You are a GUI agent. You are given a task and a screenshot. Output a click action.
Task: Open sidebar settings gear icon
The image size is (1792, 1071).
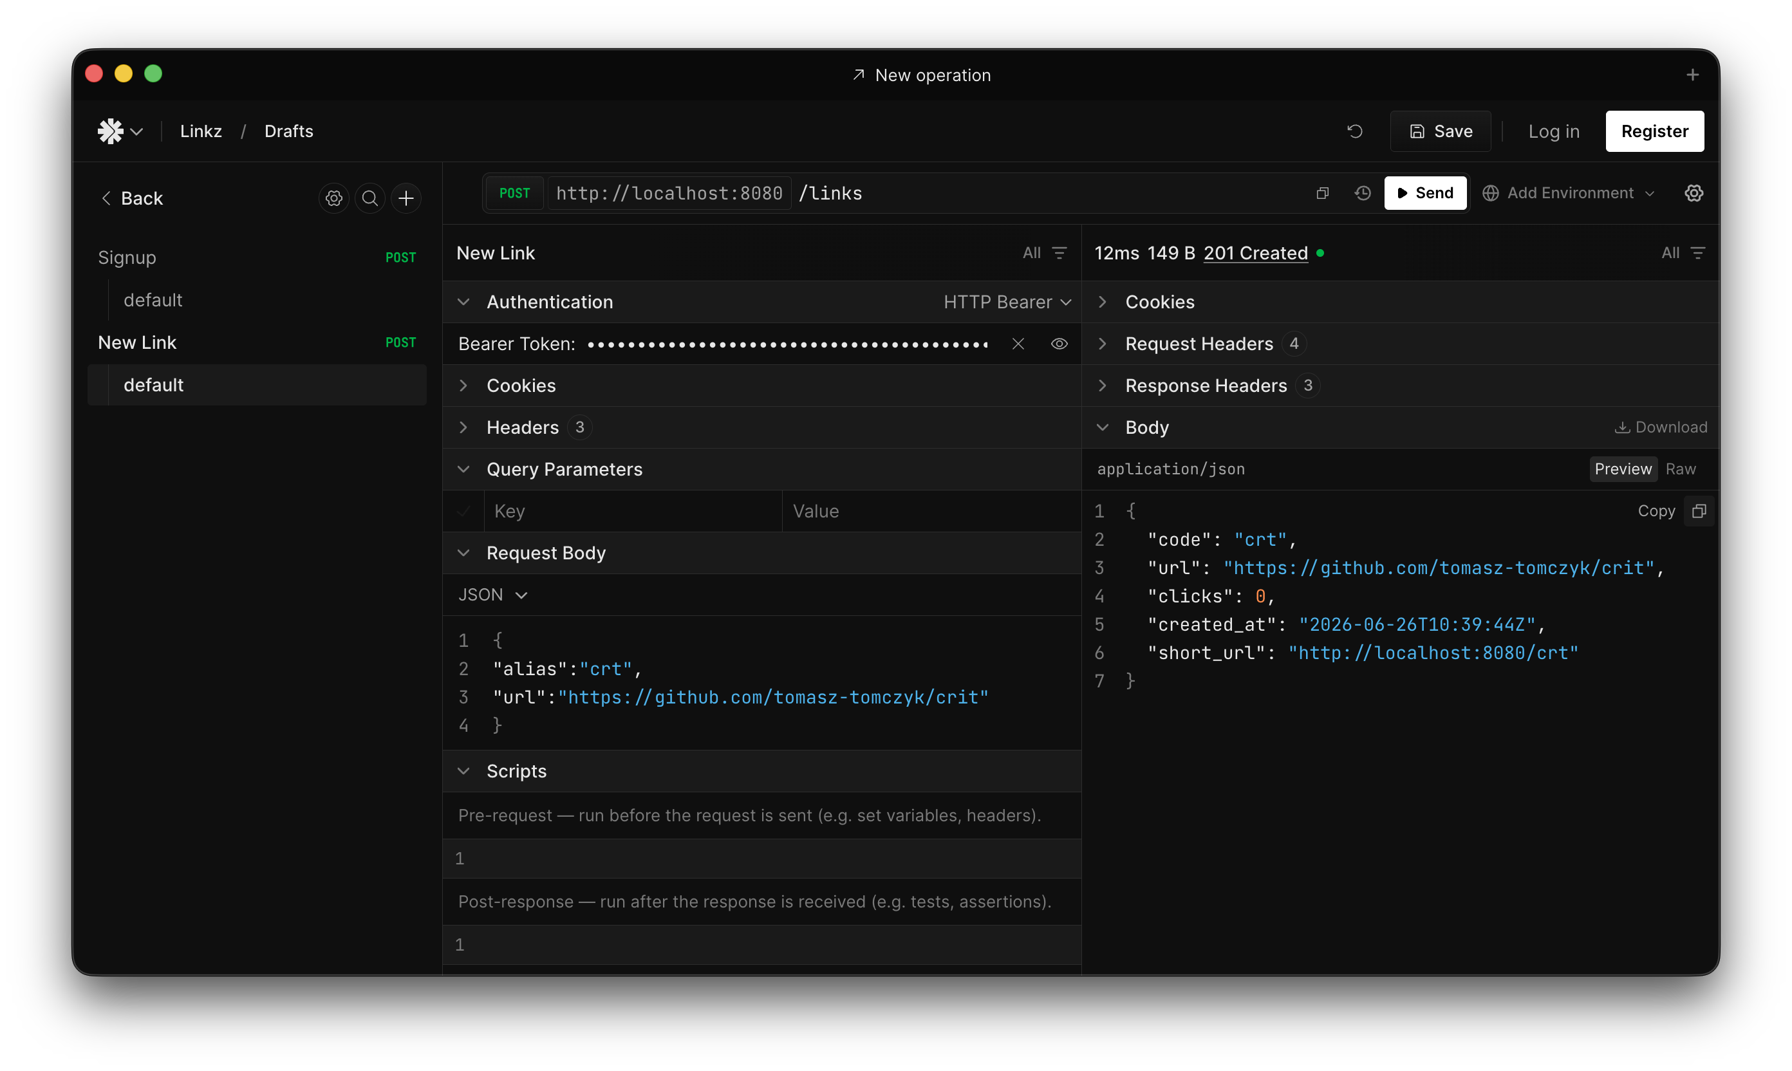point(333,198)
